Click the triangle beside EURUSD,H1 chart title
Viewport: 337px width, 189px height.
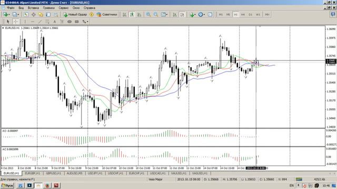[x=3, y=28]
